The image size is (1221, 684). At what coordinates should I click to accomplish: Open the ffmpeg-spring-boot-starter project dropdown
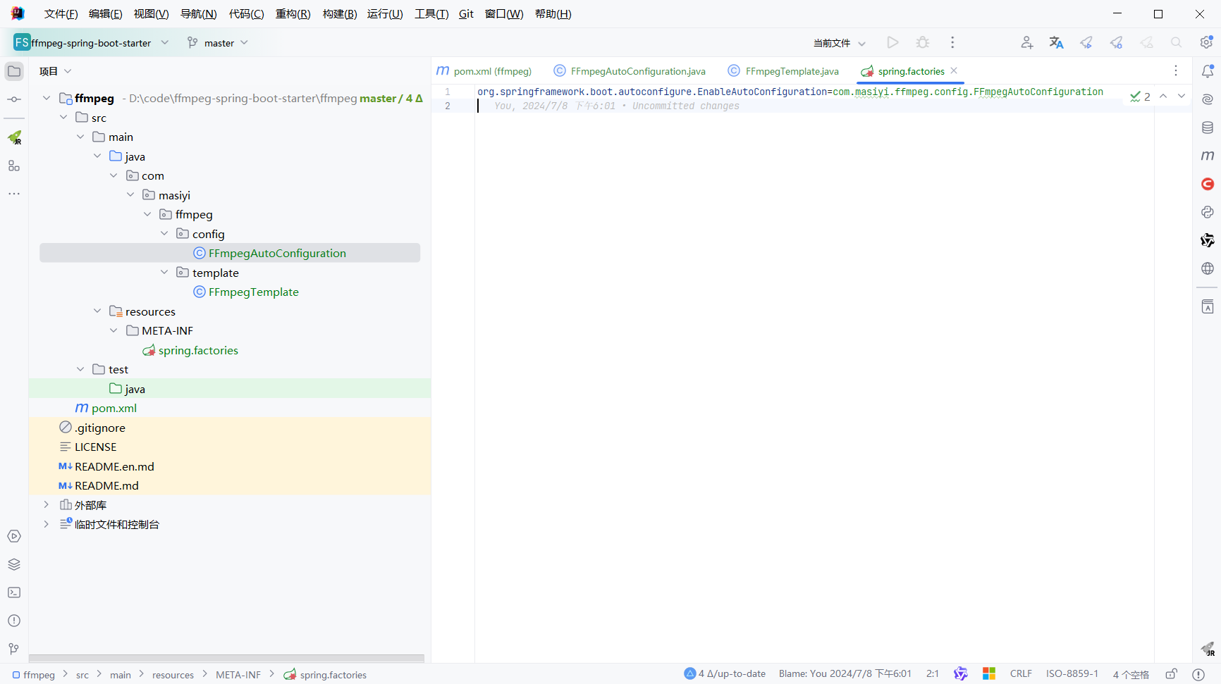pyautogui.click(x=92, y=43)
